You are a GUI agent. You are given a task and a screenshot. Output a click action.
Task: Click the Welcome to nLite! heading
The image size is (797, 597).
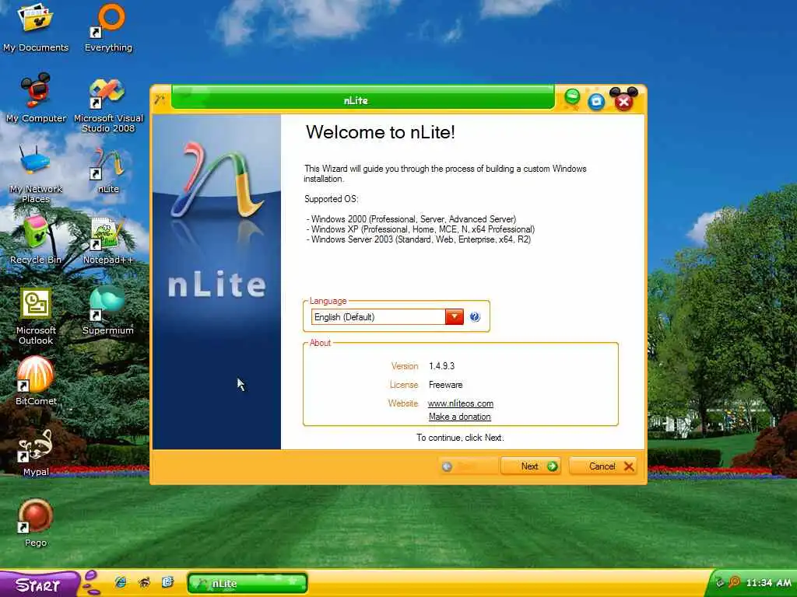(x=380, y=132)
